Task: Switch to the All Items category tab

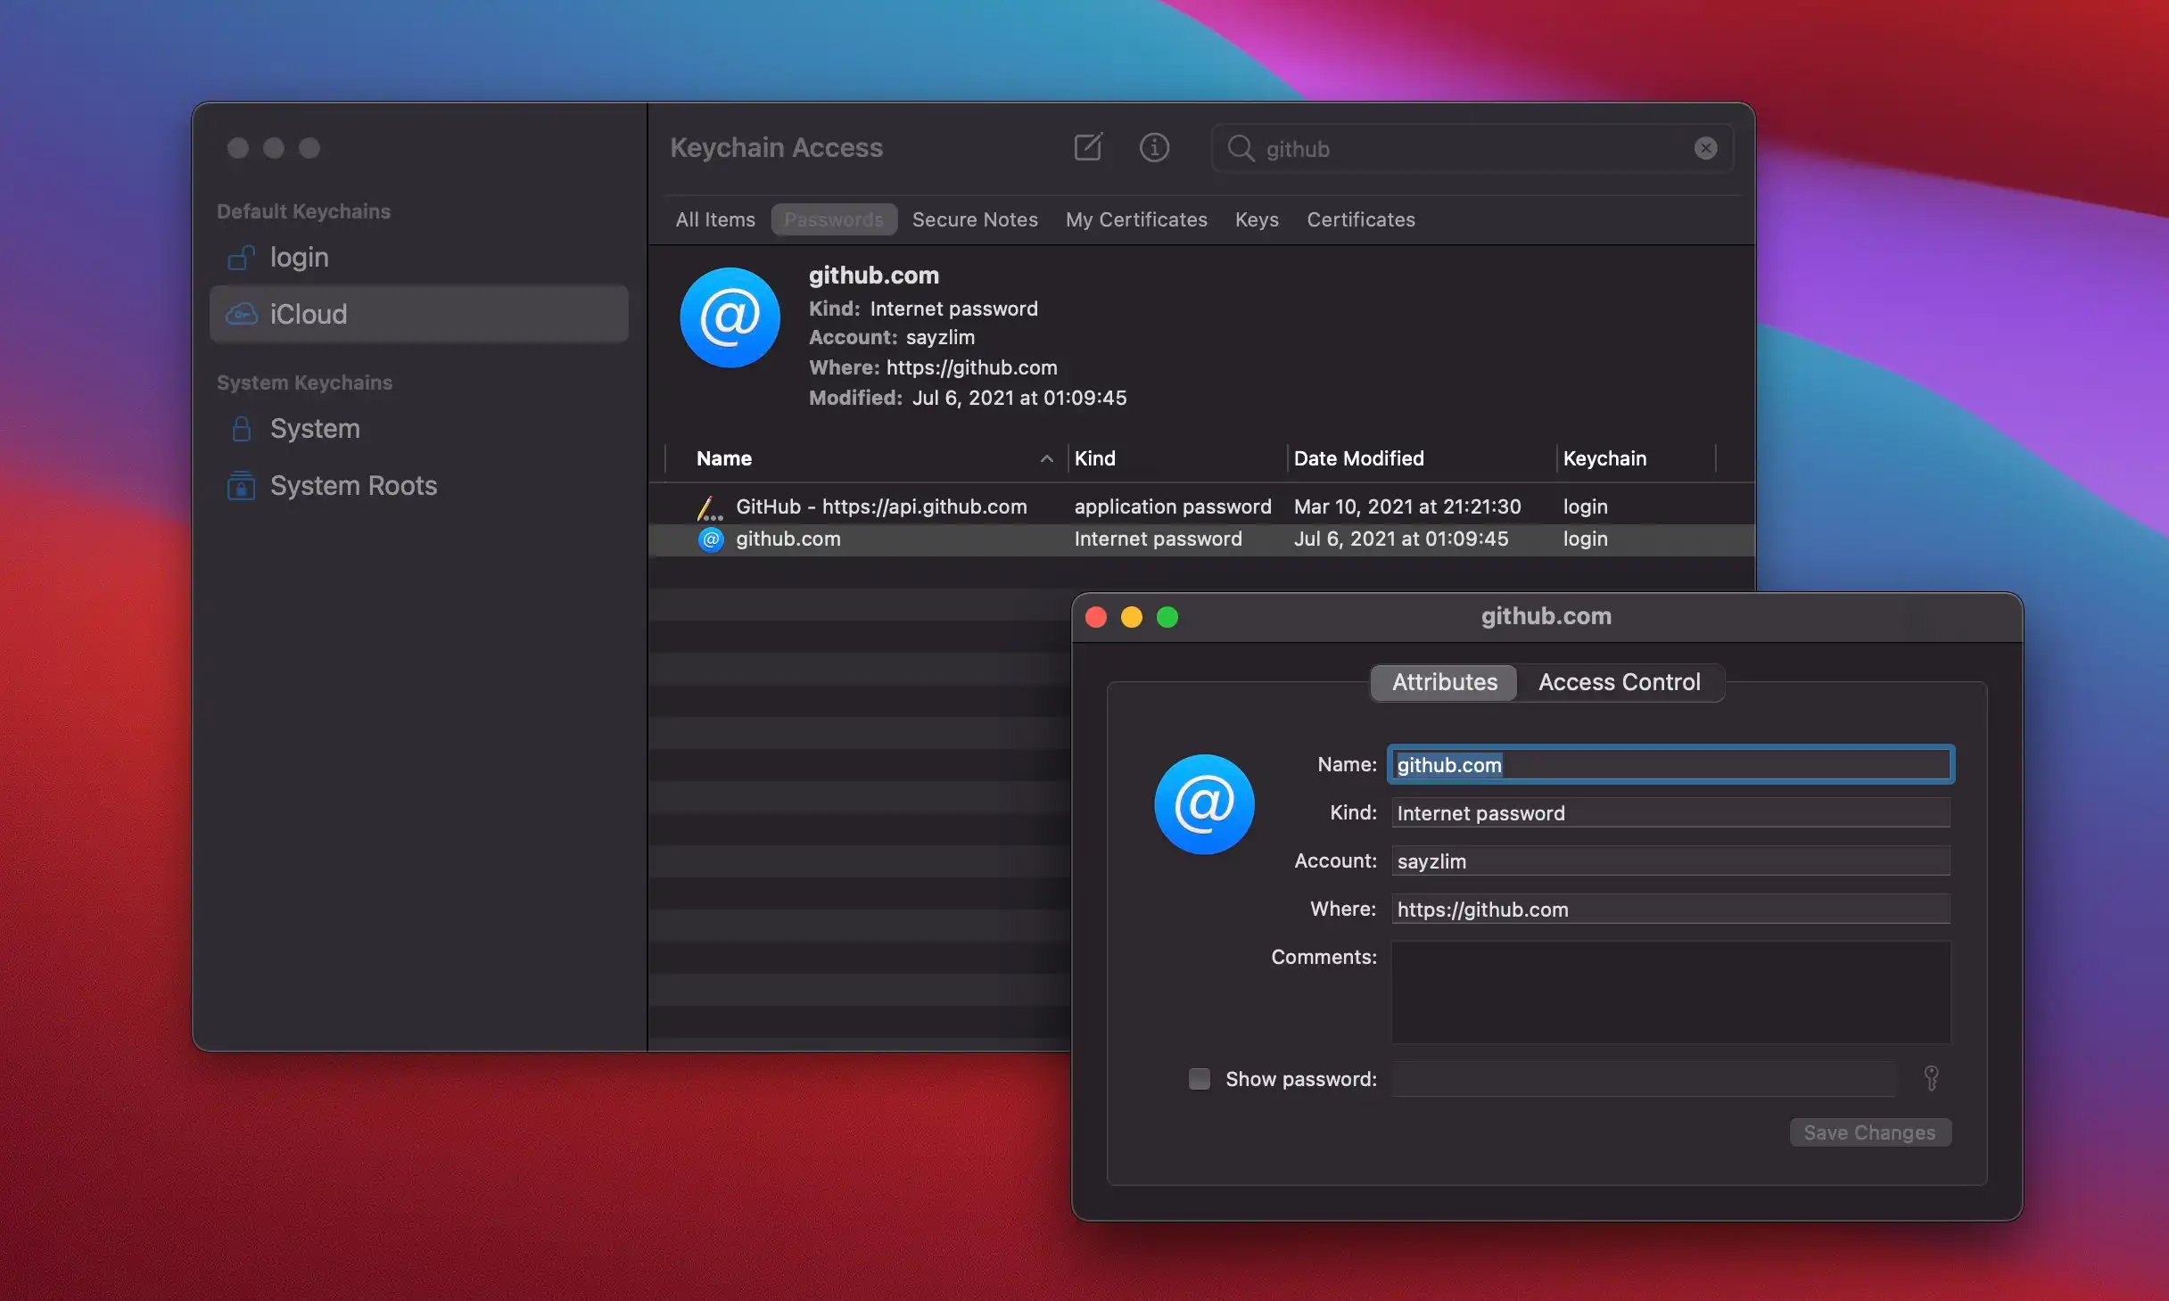Action: pyautogui.click(x=715, y=219)
